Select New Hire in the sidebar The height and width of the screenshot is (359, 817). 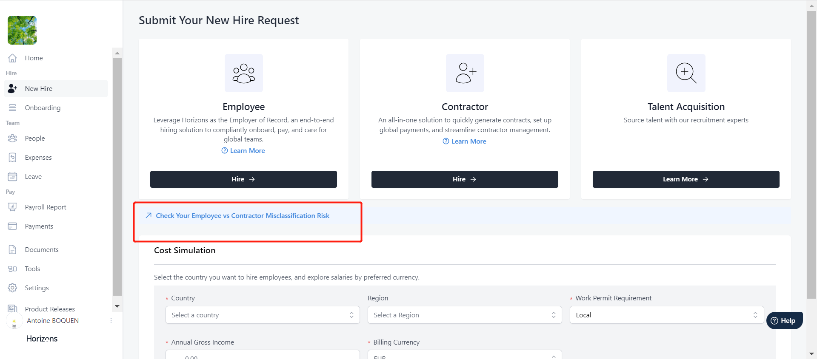coord(56,89)
